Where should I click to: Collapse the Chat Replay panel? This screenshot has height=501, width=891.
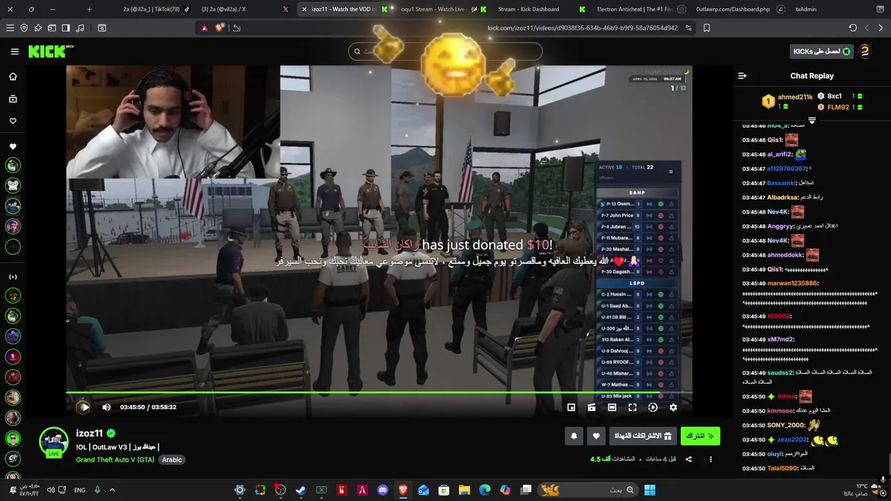[x=742, y=76]
